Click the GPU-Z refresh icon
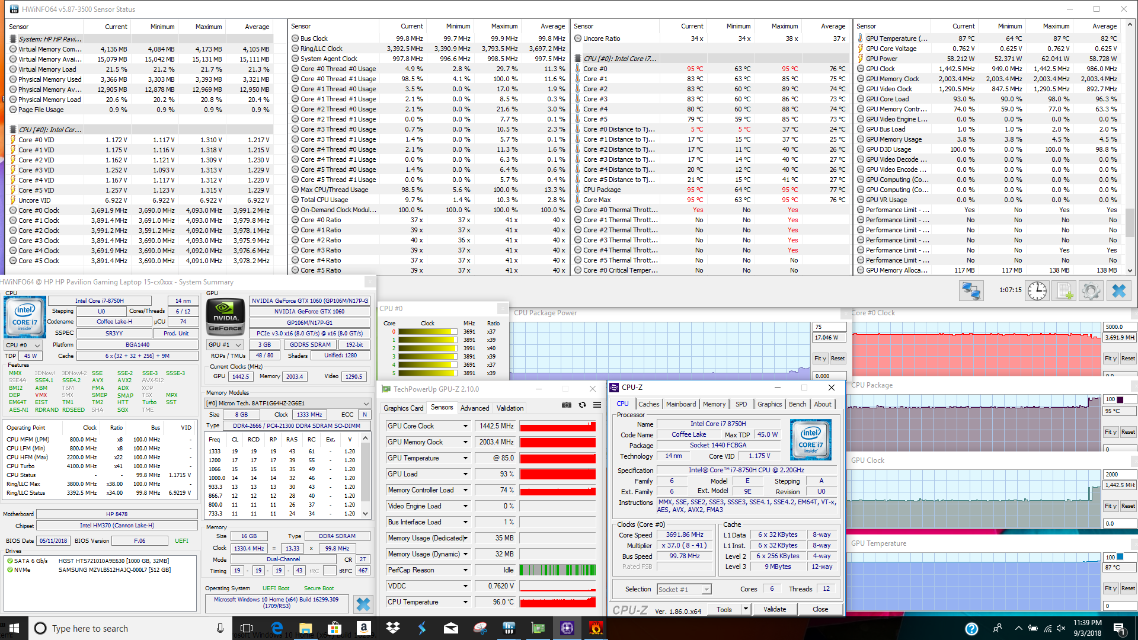Screen dimensions: 1138x640 [582, 405]
